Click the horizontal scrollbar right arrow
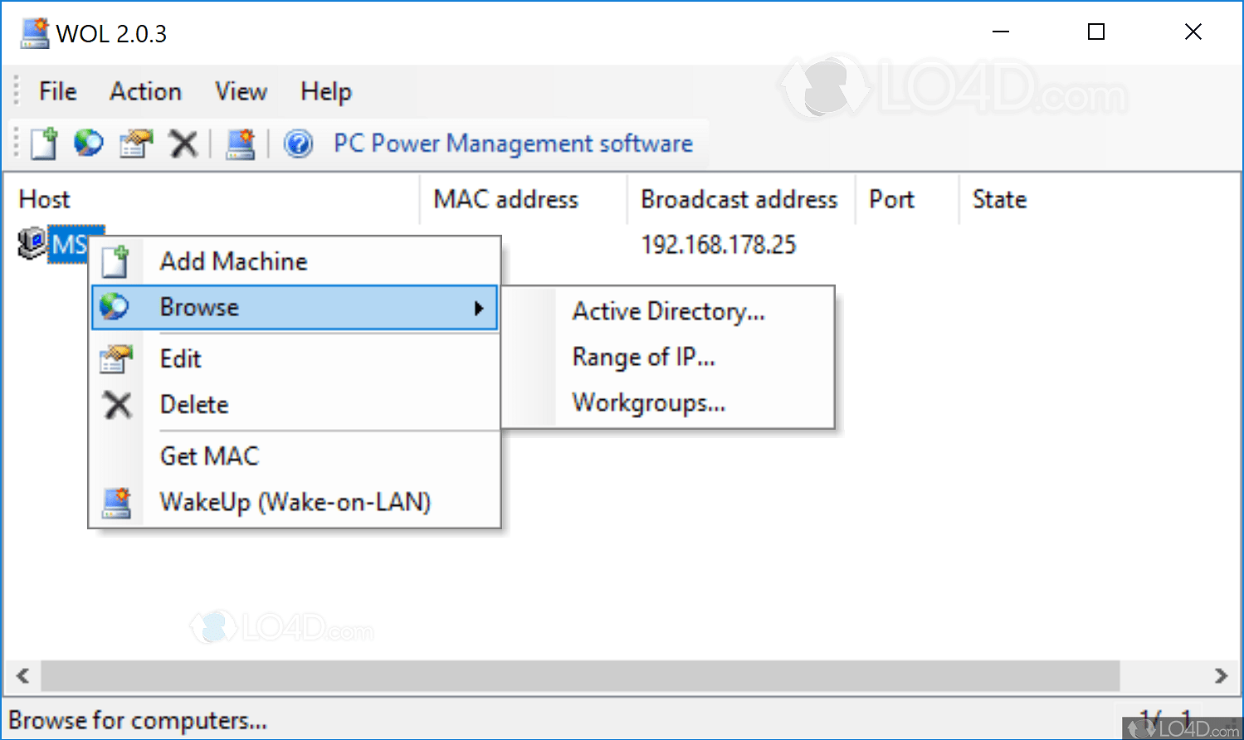The width and height of the screenshot is (1244, 740). 1221,675
